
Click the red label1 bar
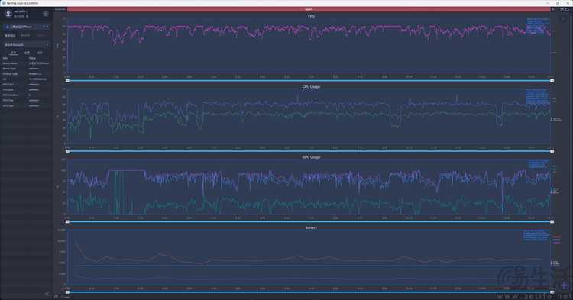309,9
